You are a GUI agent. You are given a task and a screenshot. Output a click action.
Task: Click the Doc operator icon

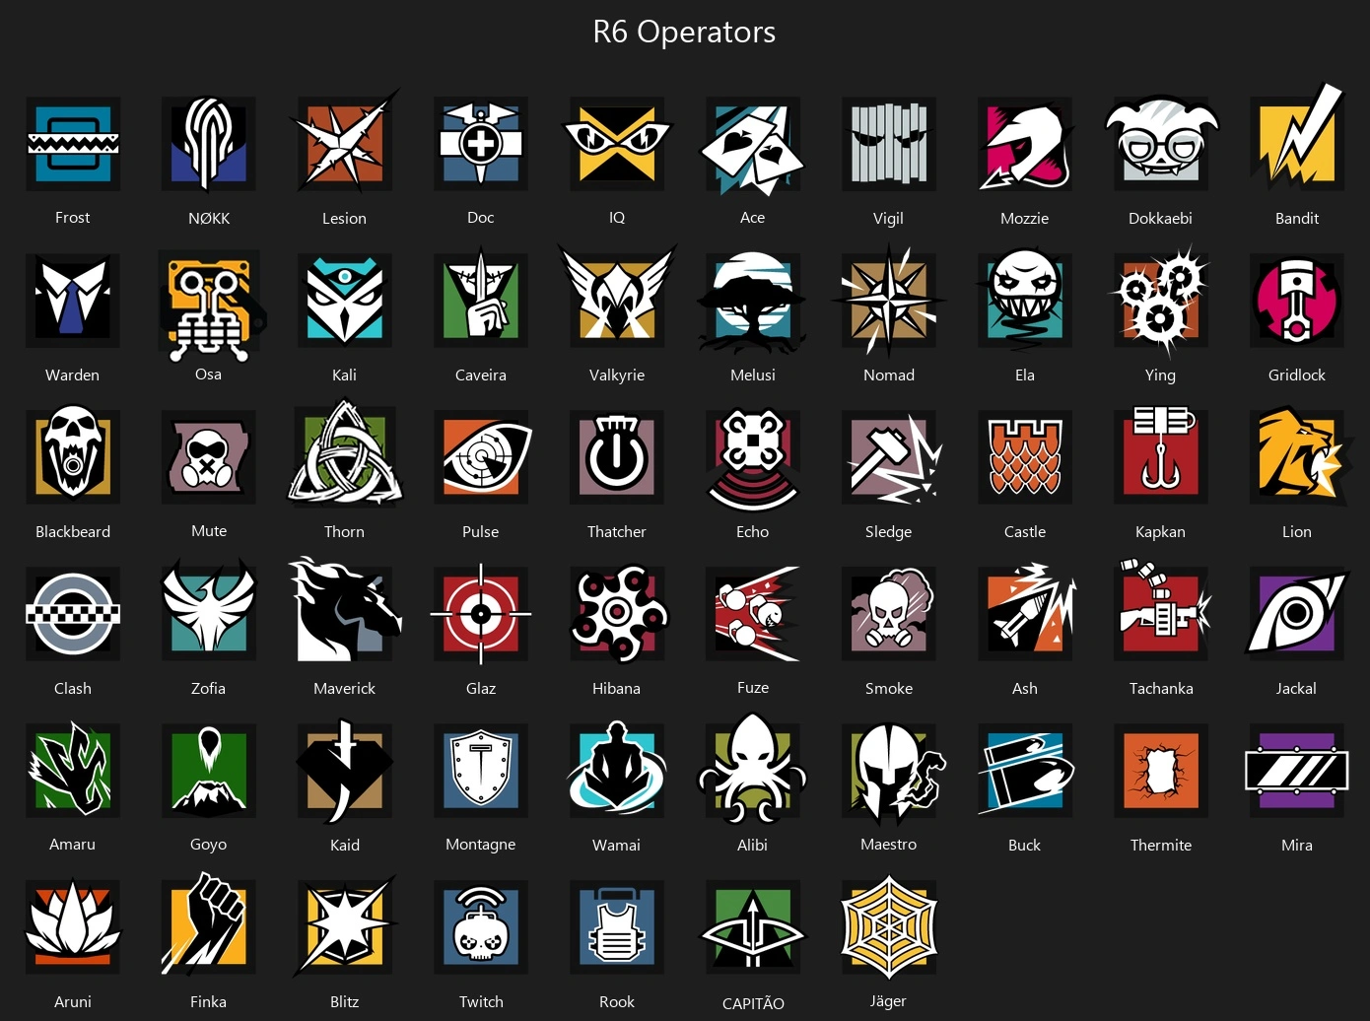coord(481,144)
